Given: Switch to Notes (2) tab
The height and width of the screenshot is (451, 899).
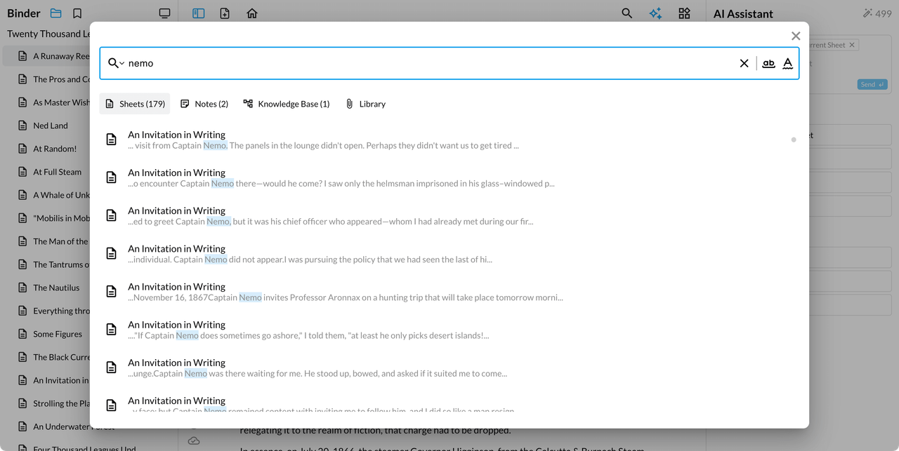Looking at the screenshot, I should tap(204, 104).
